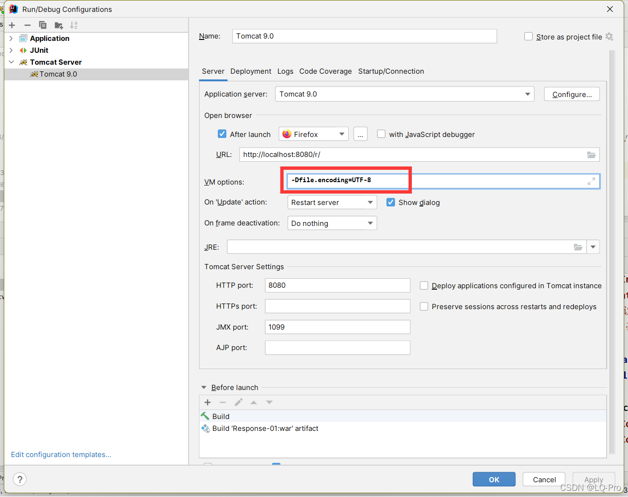Uncheck After launch browser option
The width and height of the screenshot is (628, 497).
(x=222, y=134)
